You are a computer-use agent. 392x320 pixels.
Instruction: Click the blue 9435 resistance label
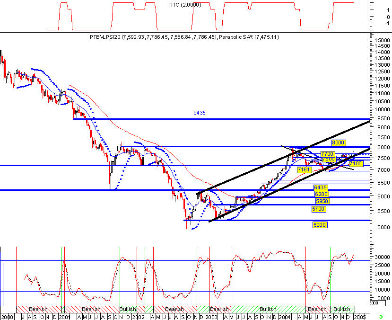click(200, 113)
